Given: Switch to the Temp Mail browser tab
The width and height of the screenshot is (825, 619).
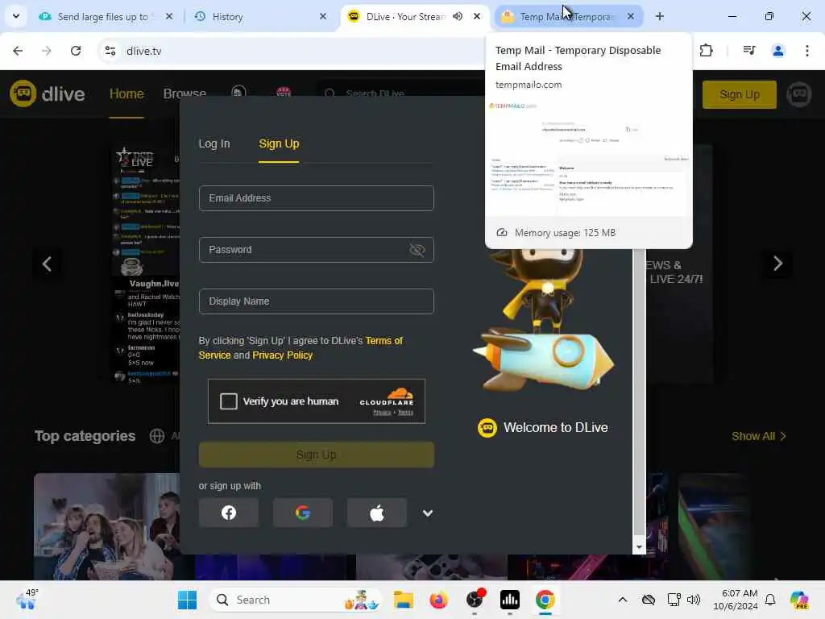Looking at the screenshot, I should pos(566,16).
